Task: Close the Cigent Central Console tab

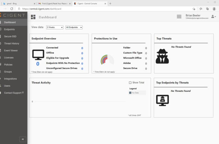Action: (105, 4)
